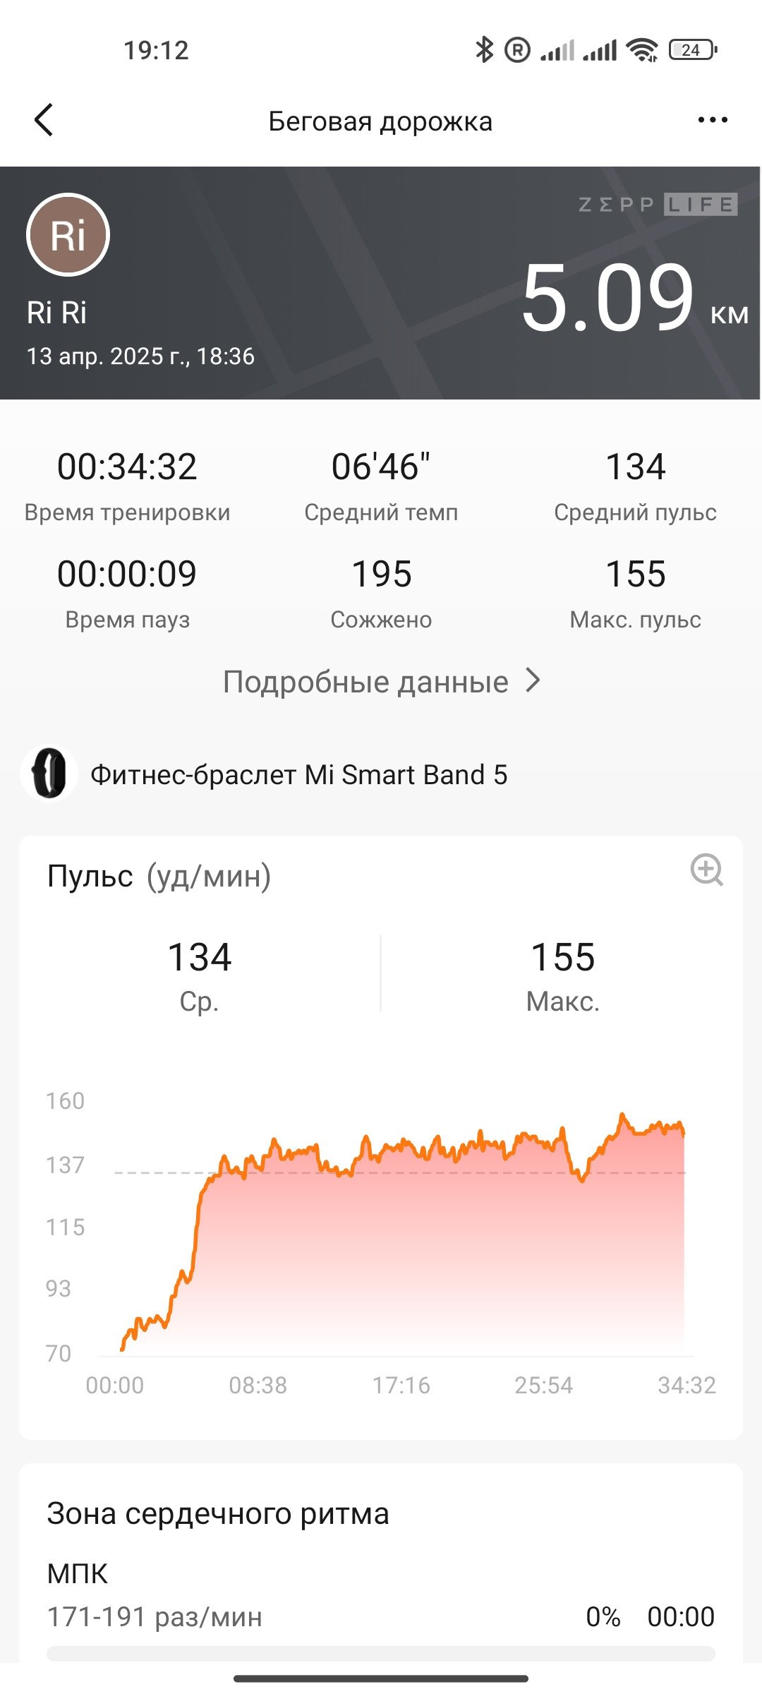Tap the 17:16 marker on the chart timeline
This screenshot has height=1694, width=762.
point(401,1385)
